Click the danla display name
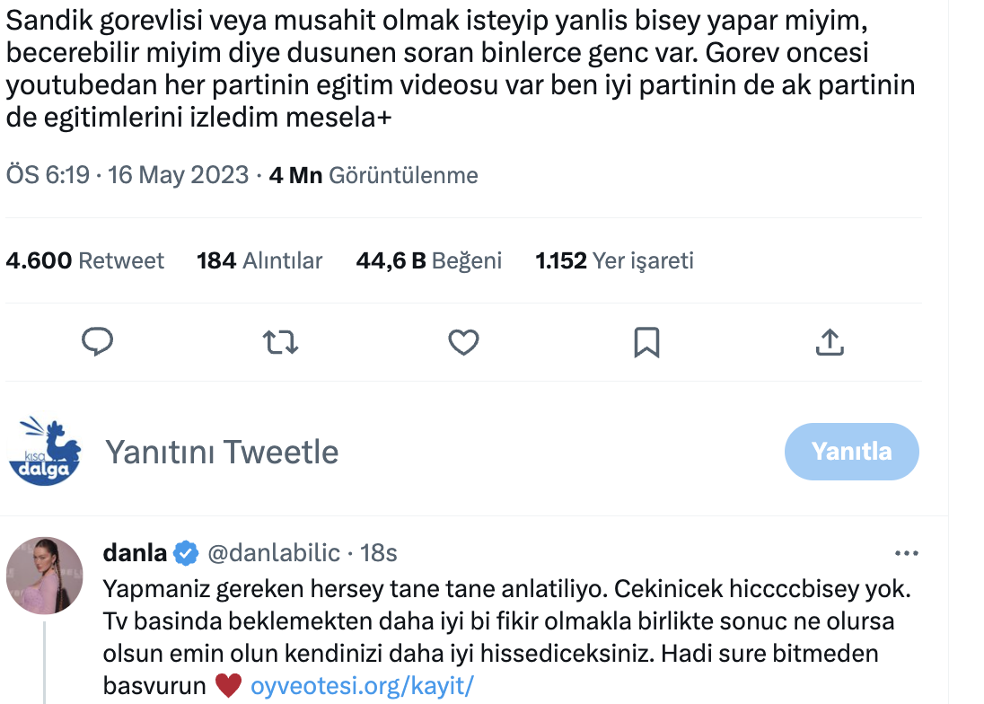The width and height of the screenshot is (984, 704). click(135, 553)
